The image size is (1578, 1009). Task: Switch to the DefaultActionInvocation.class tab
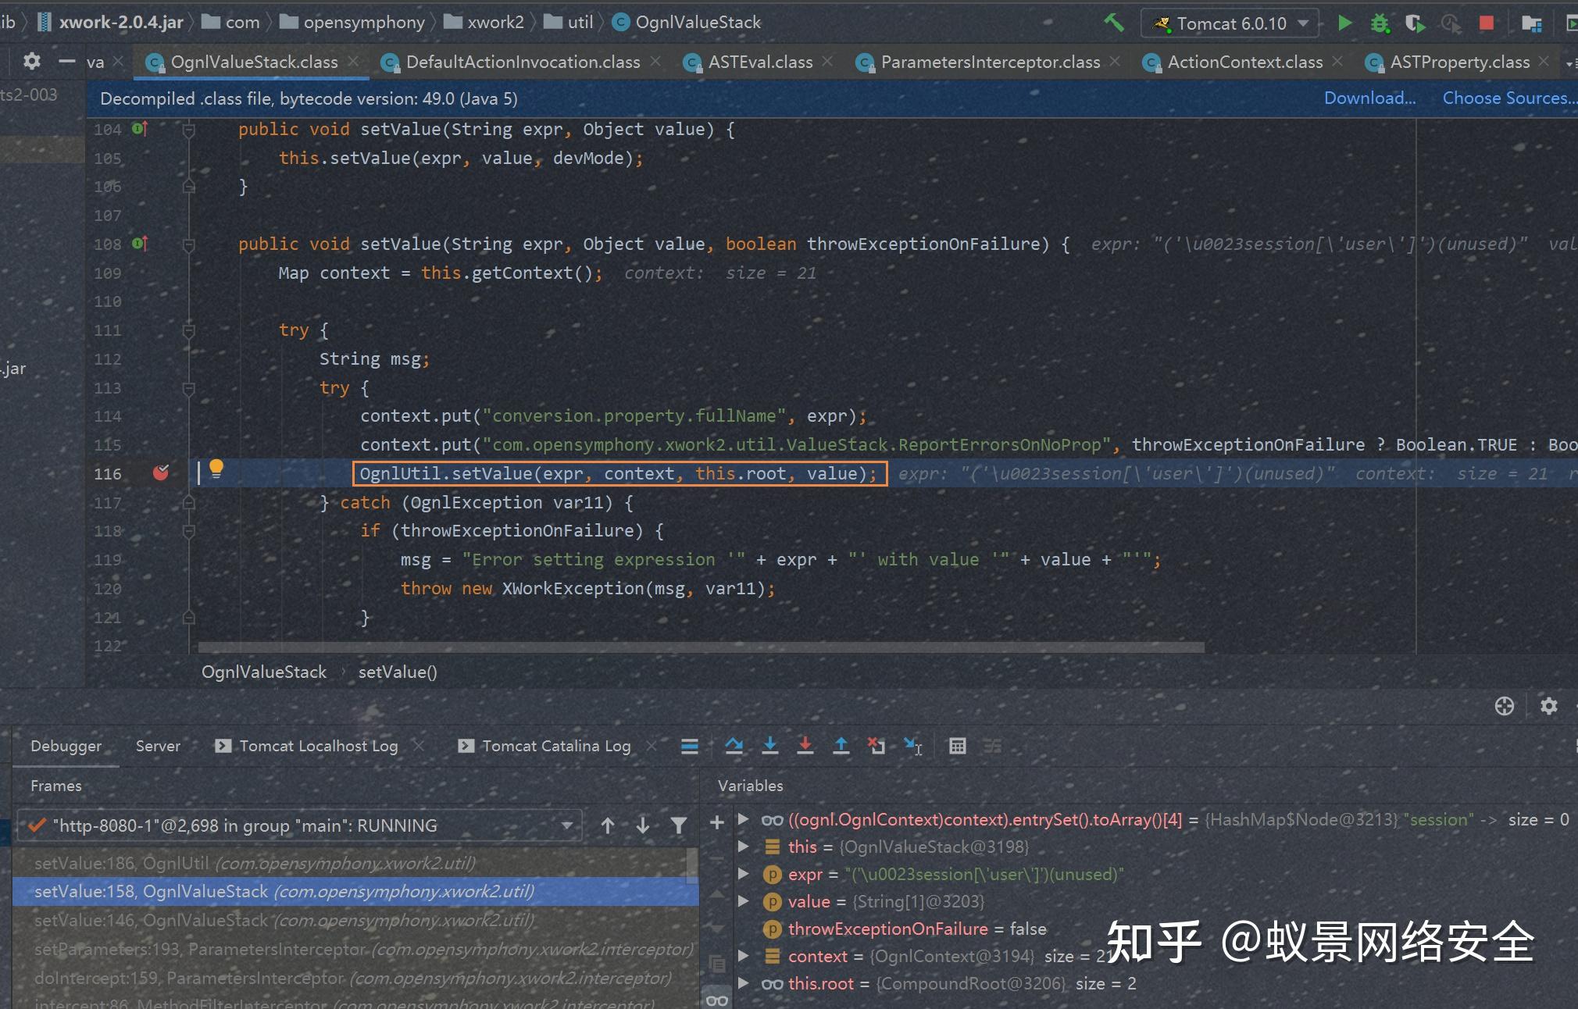(522, 62)
